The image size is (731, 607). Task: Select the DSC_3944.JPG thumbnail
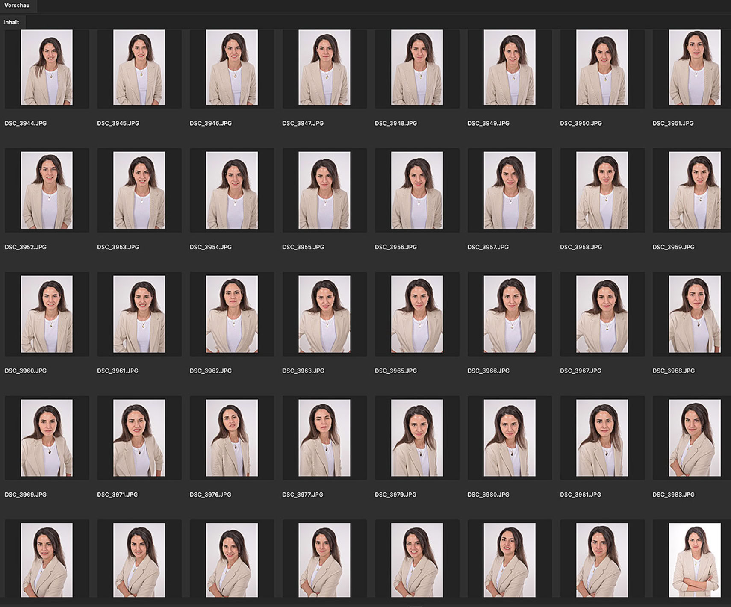pyautogui.click(x=47, y=68)
